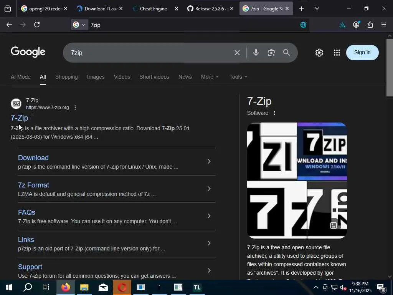Open Windows taskbar search
The width and height of the screenshot is (393, 295).
point(28,287)
